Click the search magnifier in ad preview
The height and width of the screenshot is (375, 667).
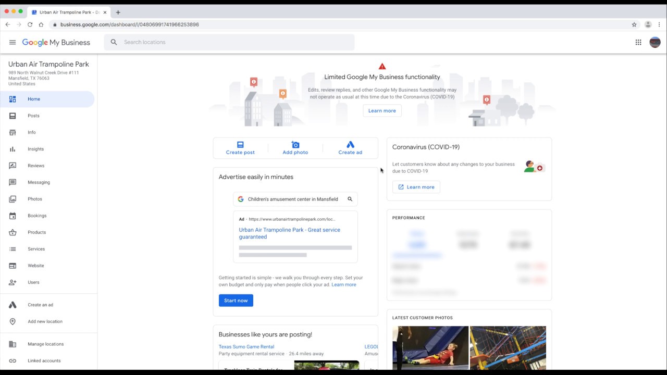[350, 199]
